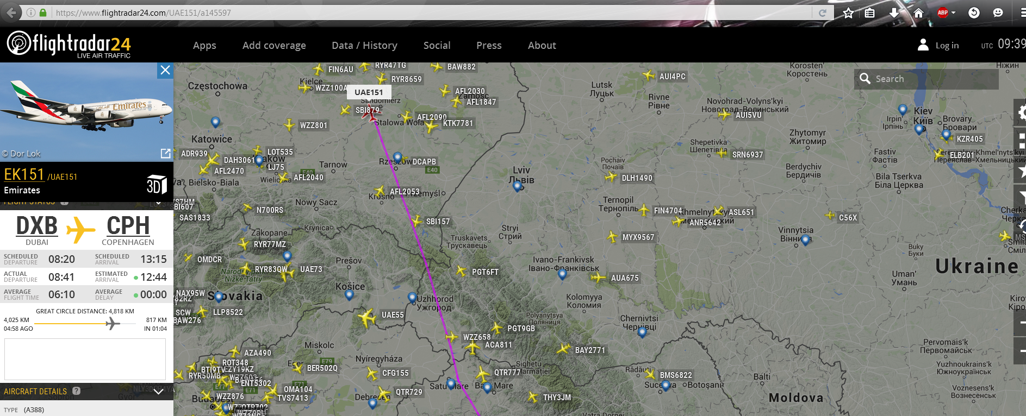
Task: Close the flight details panel
Action: [x=165, y=70]
